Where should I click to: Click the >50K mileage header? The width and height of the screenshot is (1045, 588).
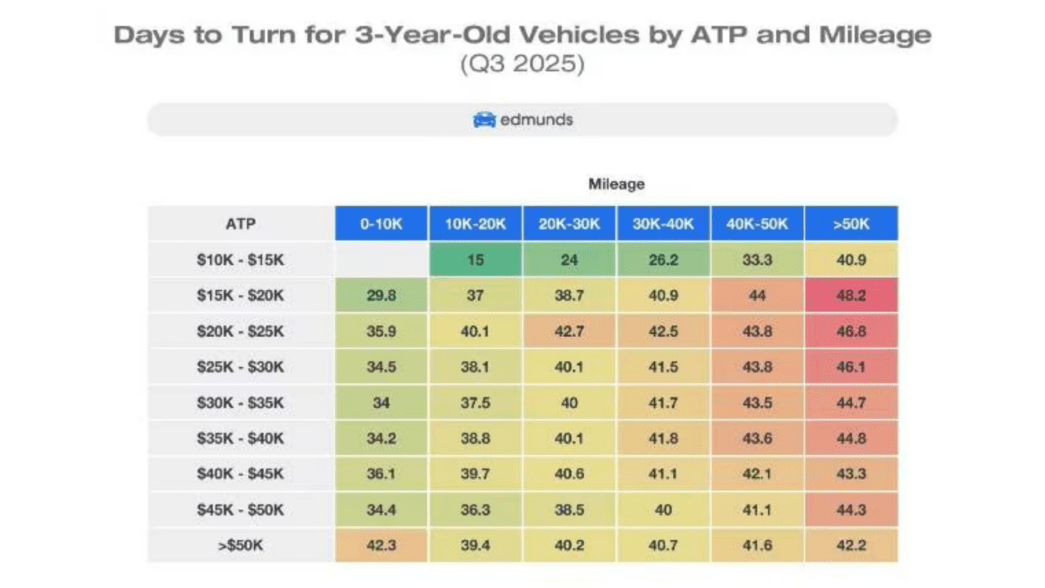[x=851, y=224]
